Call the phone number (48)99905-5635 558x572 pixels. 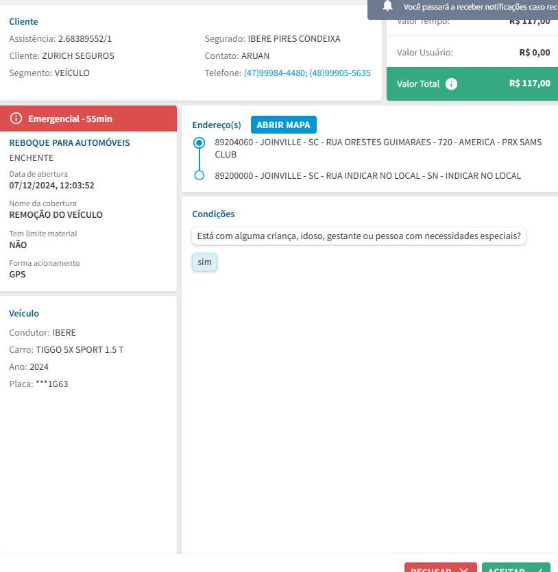click(x=340, y=73)
